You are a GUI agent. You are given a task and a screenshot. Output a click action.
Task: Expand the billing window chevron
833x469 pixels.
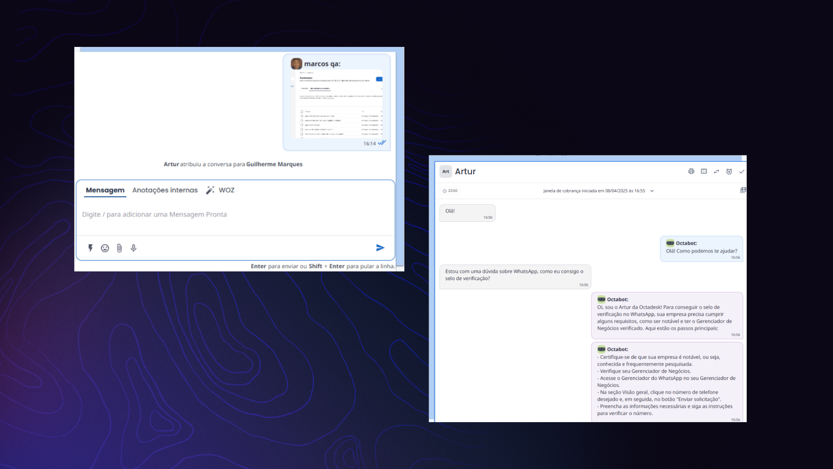[x=652, y=191]
